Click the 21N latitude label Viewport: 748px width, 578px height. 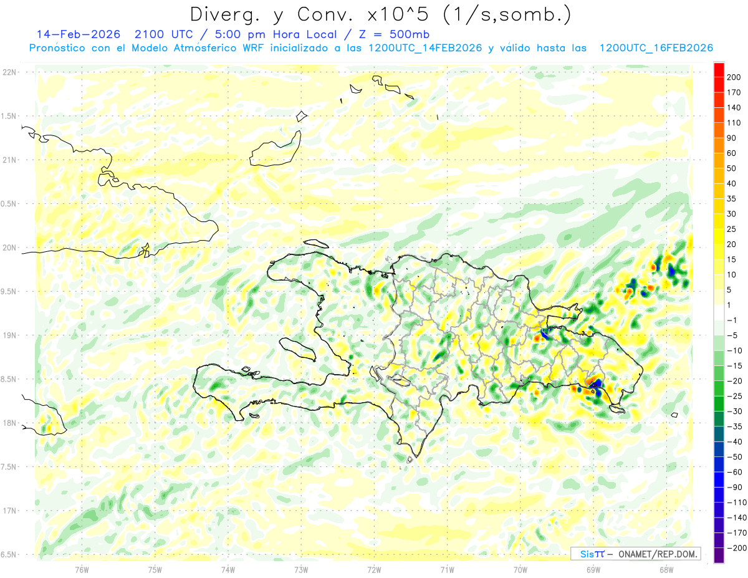pos(9,160)
